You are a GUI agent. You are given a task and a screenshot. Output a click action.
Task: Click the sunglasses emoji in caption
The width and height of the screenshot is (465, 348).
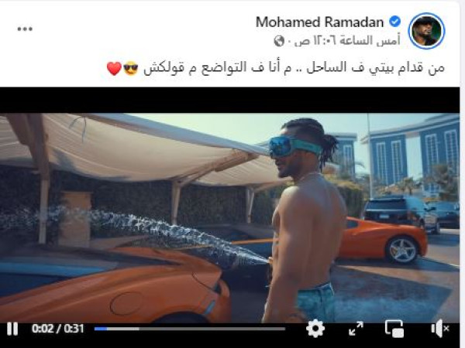(131, 69)
